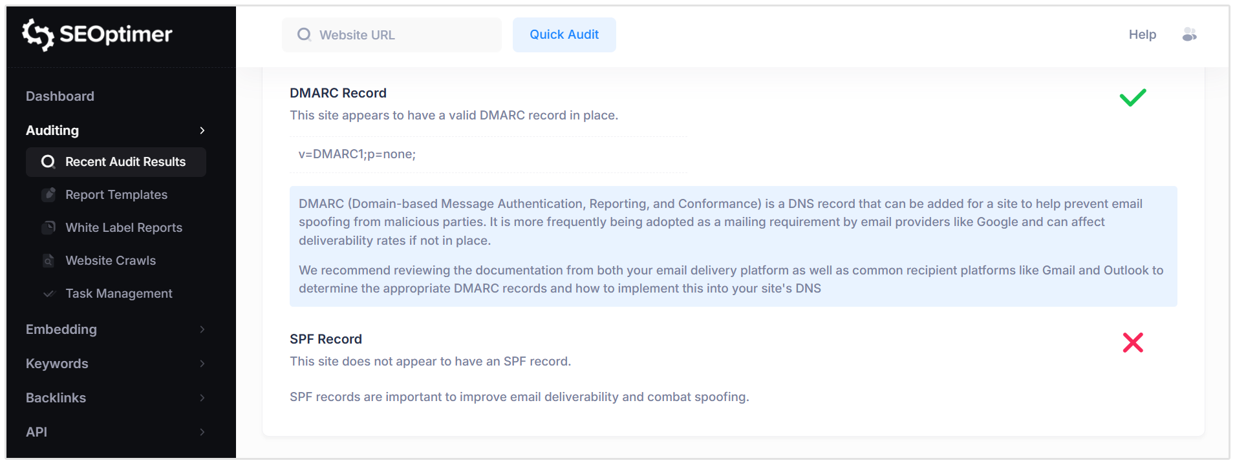Click the search magnifier icon in URL field
1235x465 pixels.
[304, 34]
